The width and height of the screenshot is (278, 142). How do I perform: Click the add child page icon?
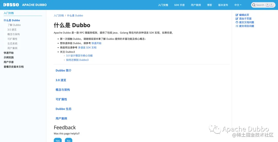pos(237,18)
